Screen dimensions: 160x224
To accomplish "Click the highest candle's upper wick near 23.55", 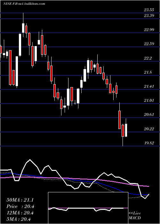I will [23, 18].
